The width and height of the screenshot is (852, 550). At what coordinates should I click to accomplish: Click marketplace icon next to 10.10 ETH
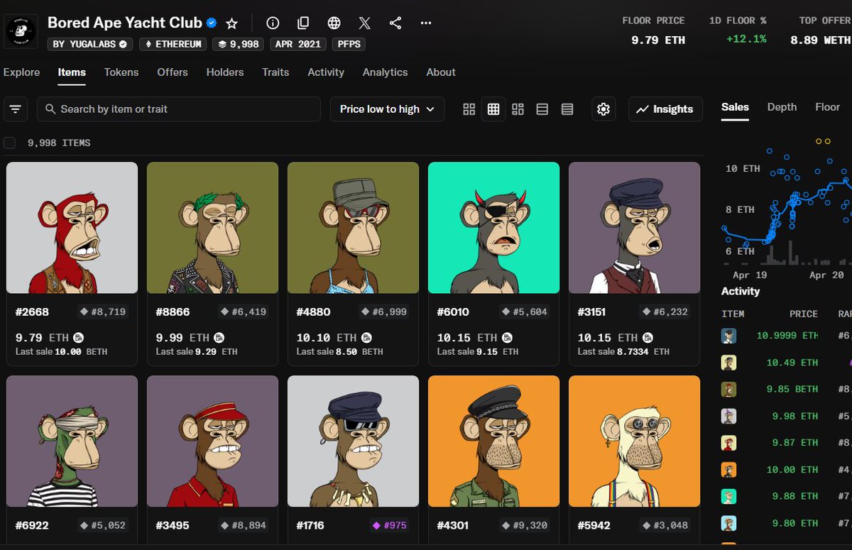click(x=366, y=338)
